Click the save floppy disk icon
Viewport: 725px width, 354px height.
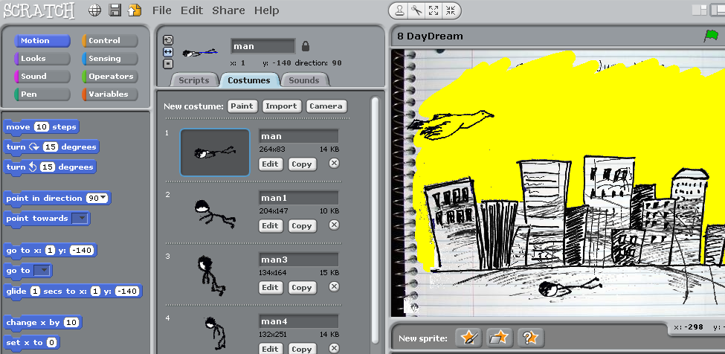click(115, 10)
